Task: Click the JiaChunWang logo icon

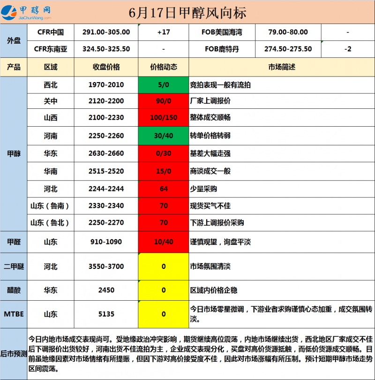Action: (9, 12)
